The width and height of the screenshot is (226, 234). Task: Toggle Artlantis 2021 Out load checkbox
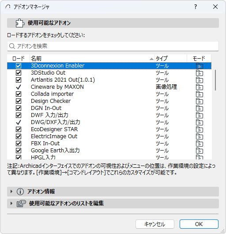pyautogui.click(x=19, y=80)
